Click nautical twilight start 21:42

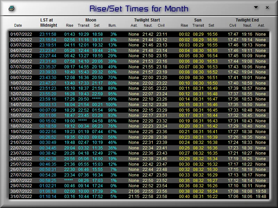click(x=148, y=34)
